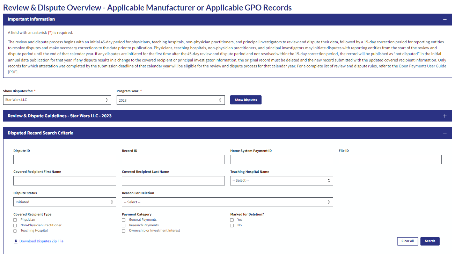Screen dimensions: 455x256
Task: Open the Show Disputes for dropdown
Action: (x=57, y=100)
